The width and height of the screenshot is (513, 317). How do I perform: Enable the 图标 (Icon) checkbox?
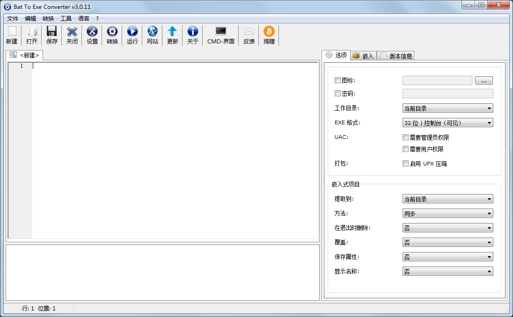click(337, 80)
